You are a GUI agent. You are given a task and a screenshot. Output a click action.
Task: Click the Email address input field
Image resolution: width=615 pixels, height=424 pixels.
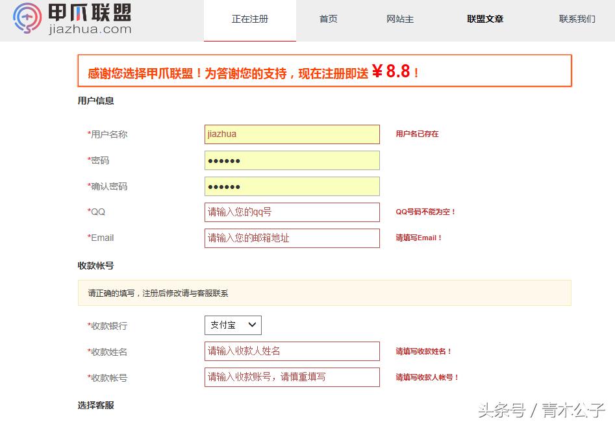pyautogui.click(x=291, y=238)
